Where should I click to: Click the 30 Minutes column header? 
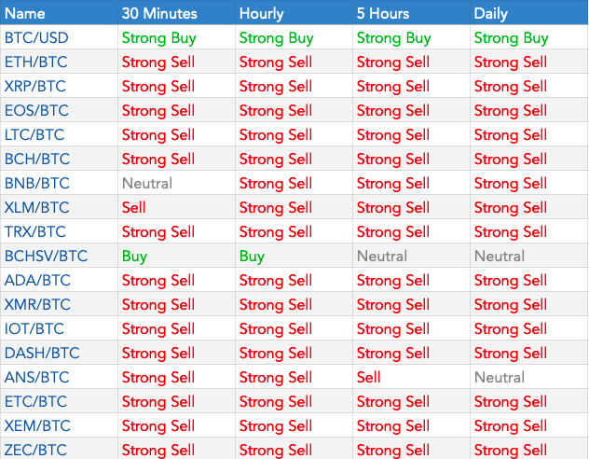(x=158, y=14)
